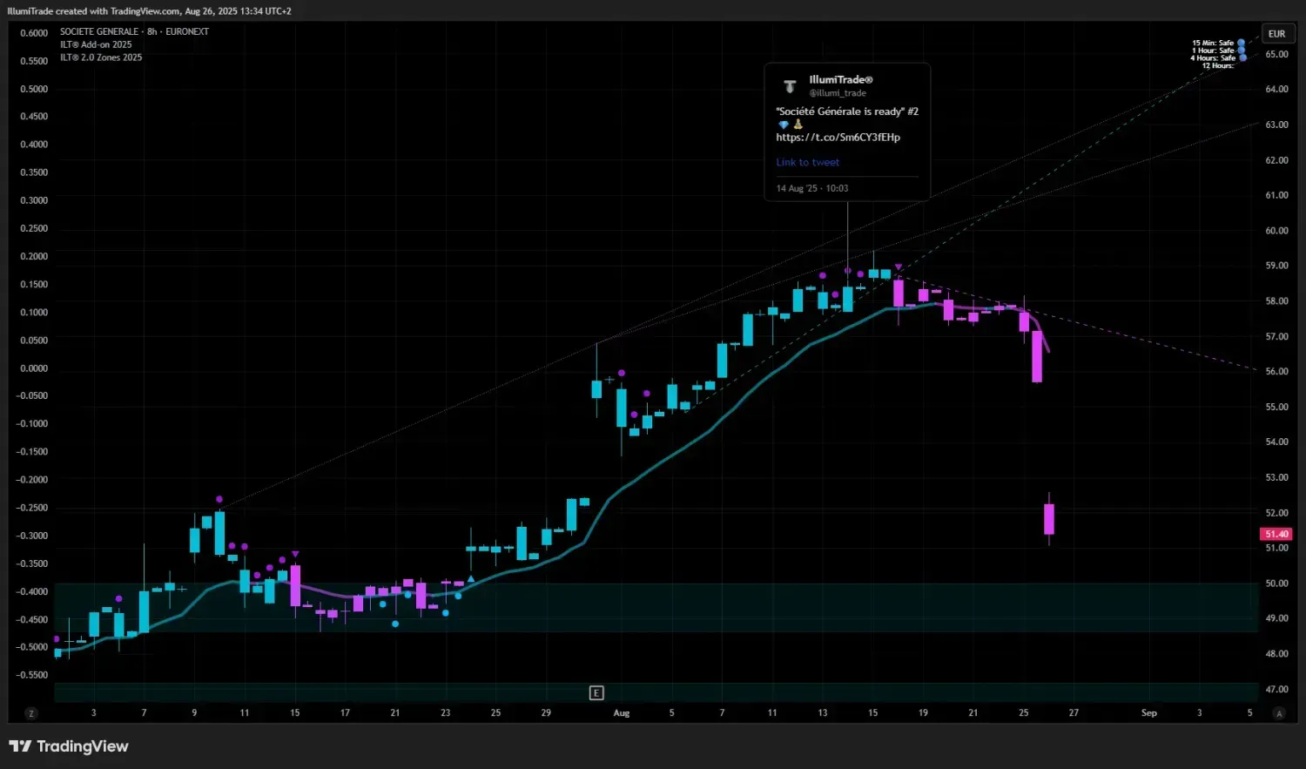Click the Aug label on the time axis
Viewport: 1306px width, 769px height.
click(x=621, y=713)
